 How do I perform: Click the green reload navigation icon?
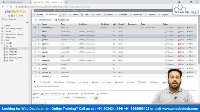(x=22, y=16)
